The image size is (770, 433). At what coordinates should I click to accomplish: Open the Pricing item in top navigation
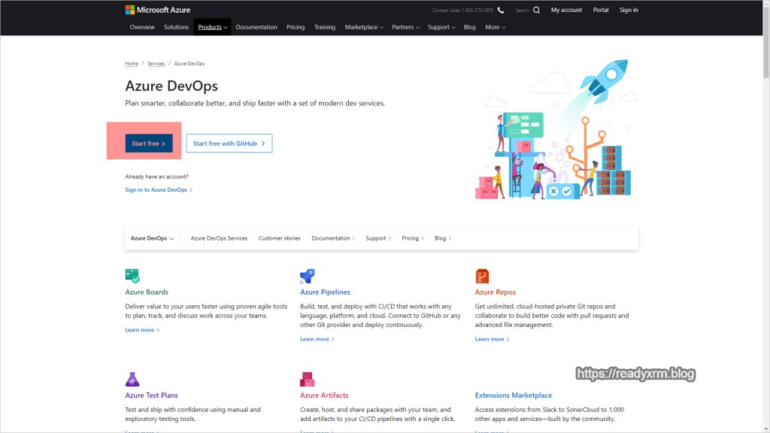tap(296, 27)
